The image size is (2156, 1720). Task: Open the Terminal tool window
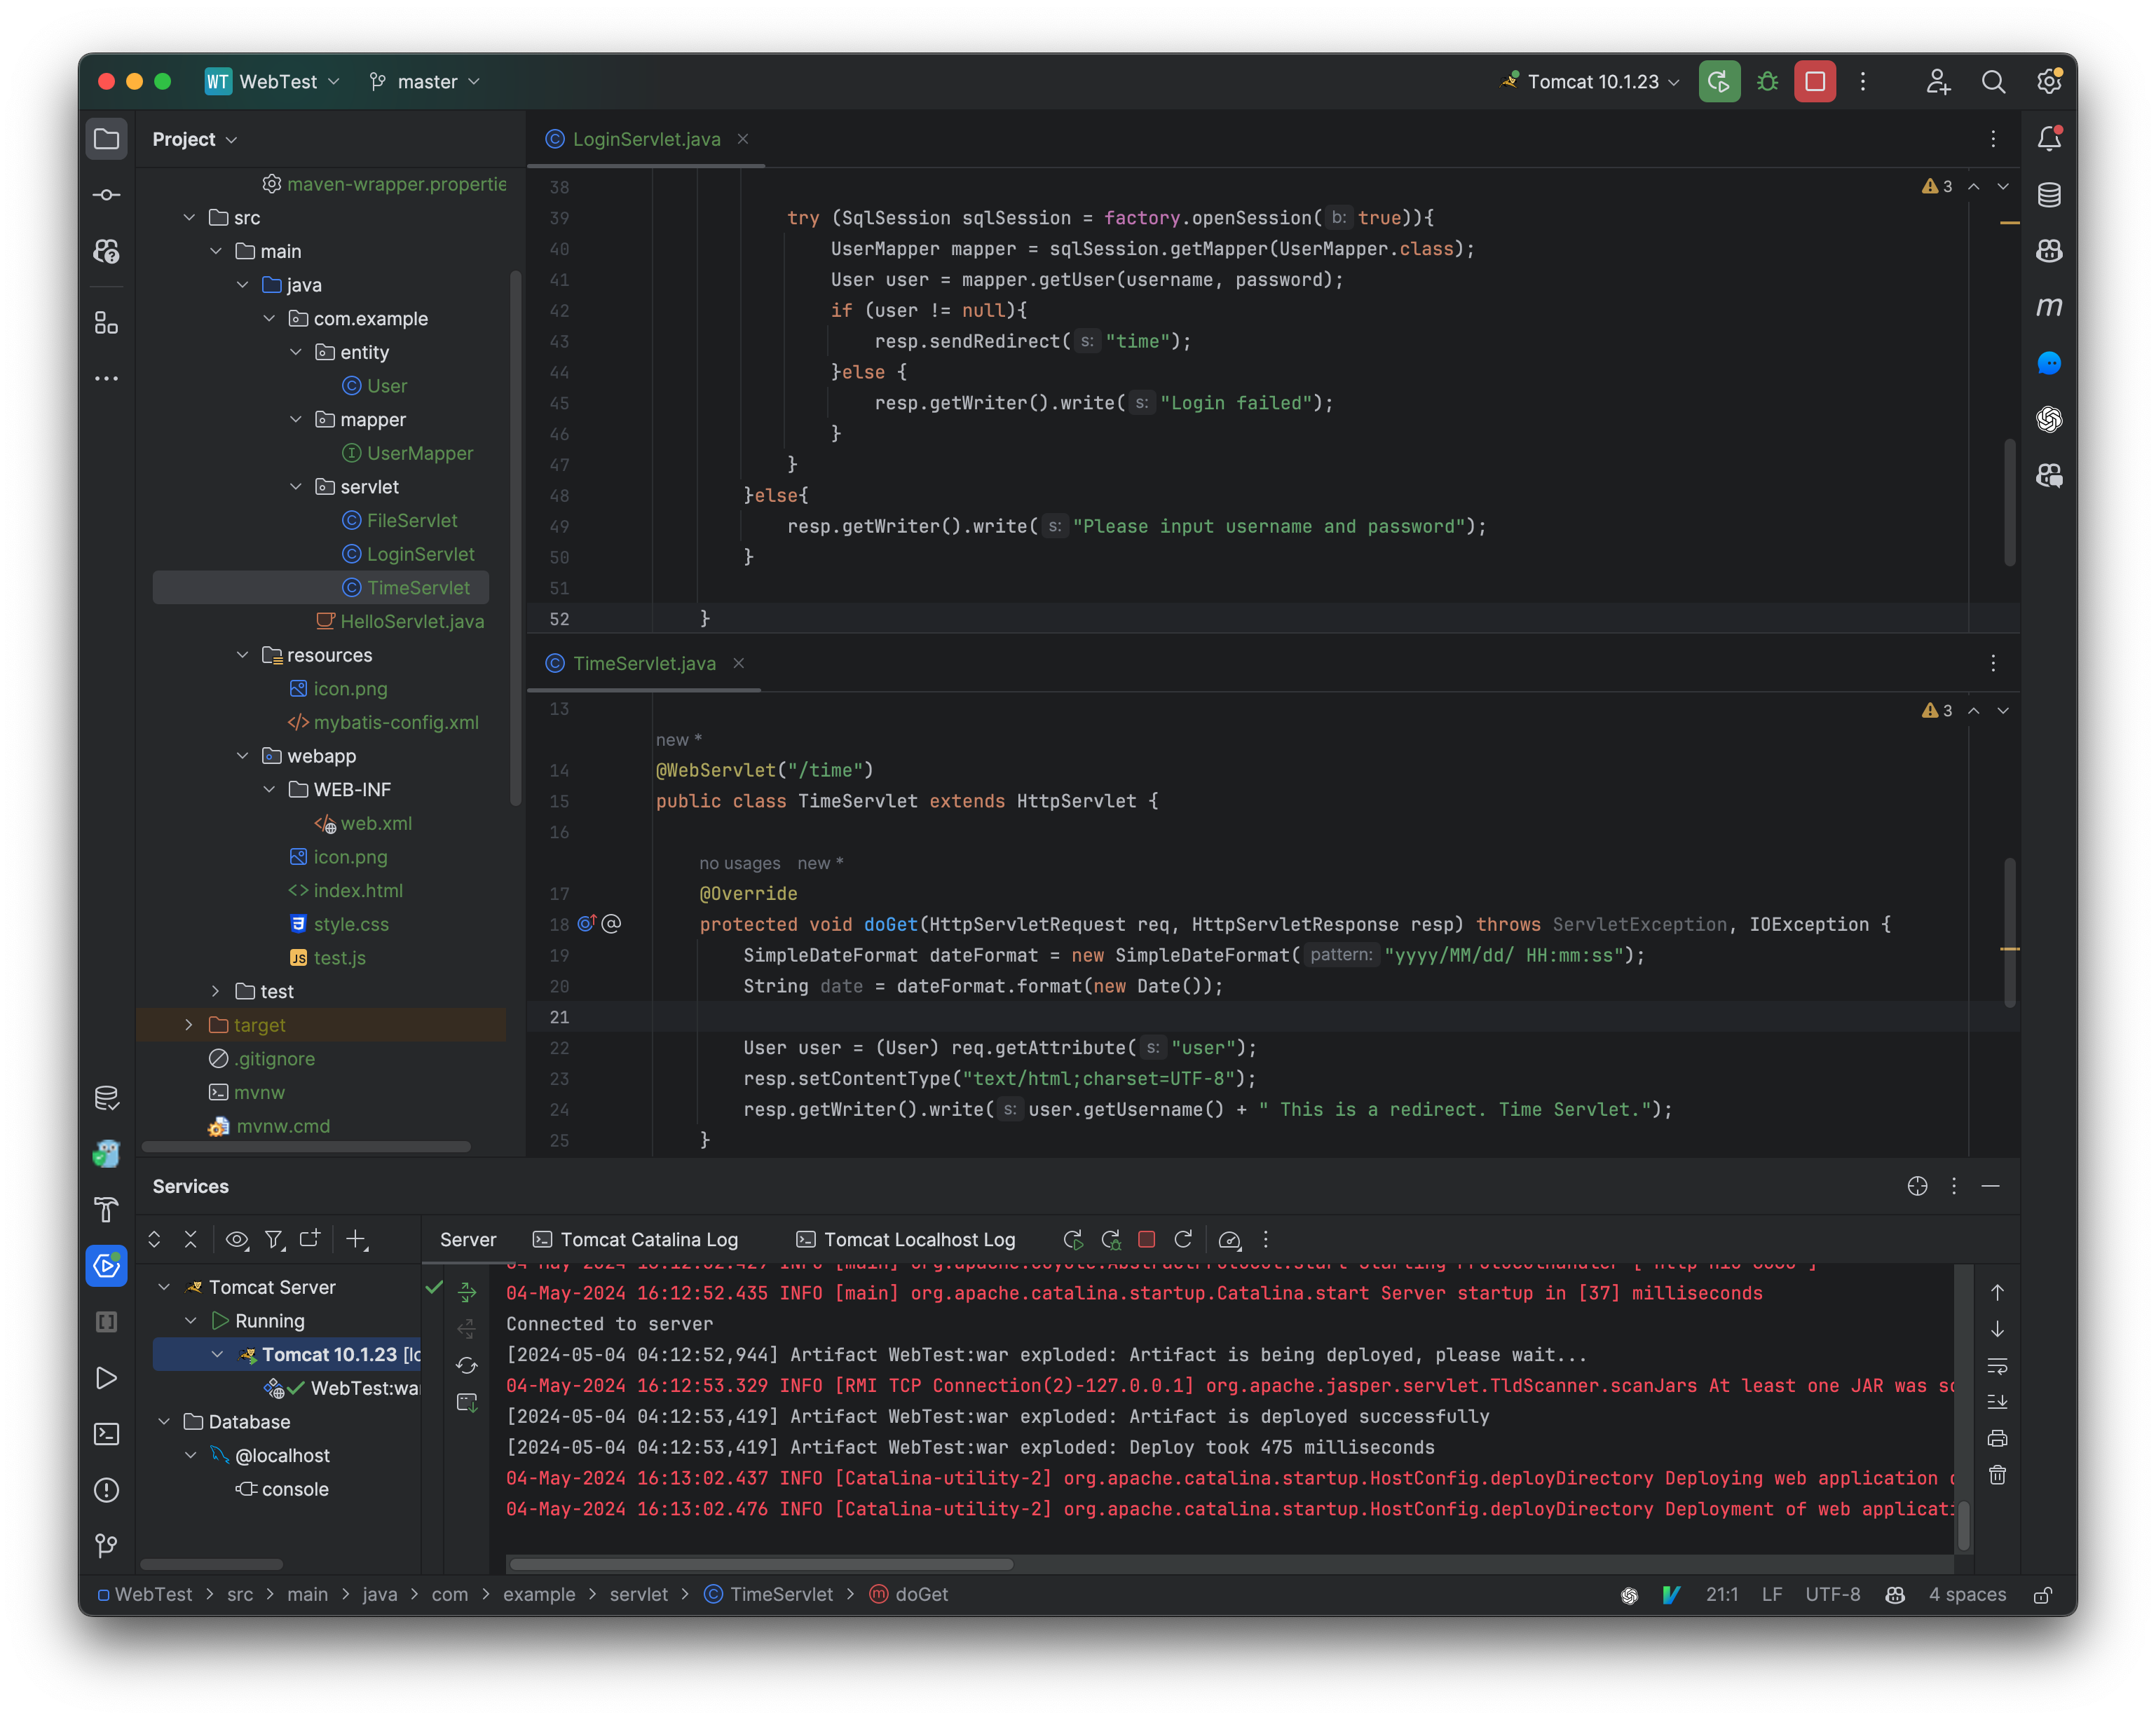coord(106,1434)
